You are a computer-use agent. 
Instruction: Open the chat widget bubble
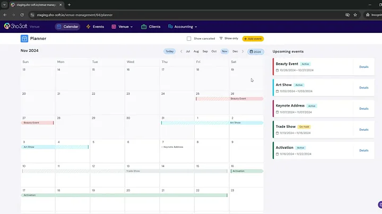coord(380,205)
